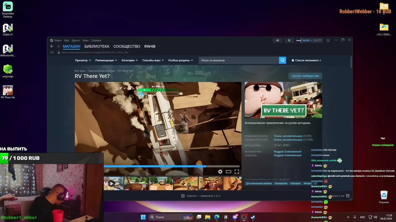
Task: Seek along the trailer progress bar
Action: (x=172, y=166)
